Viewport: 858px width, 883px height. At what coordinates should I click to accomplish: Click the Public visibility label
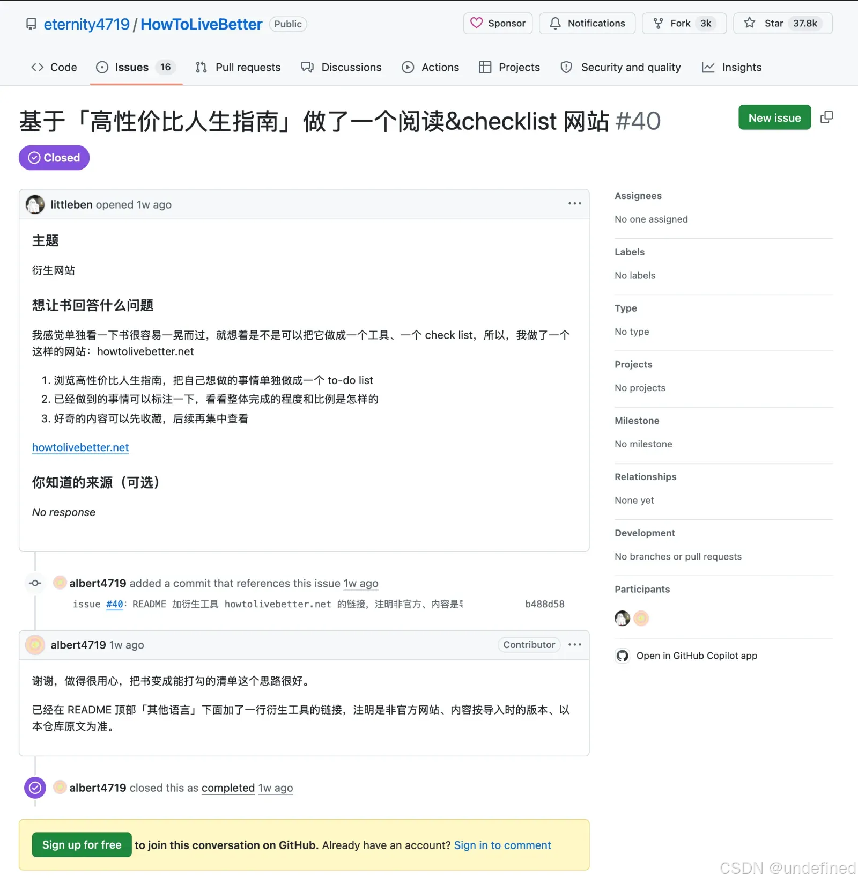288,24
